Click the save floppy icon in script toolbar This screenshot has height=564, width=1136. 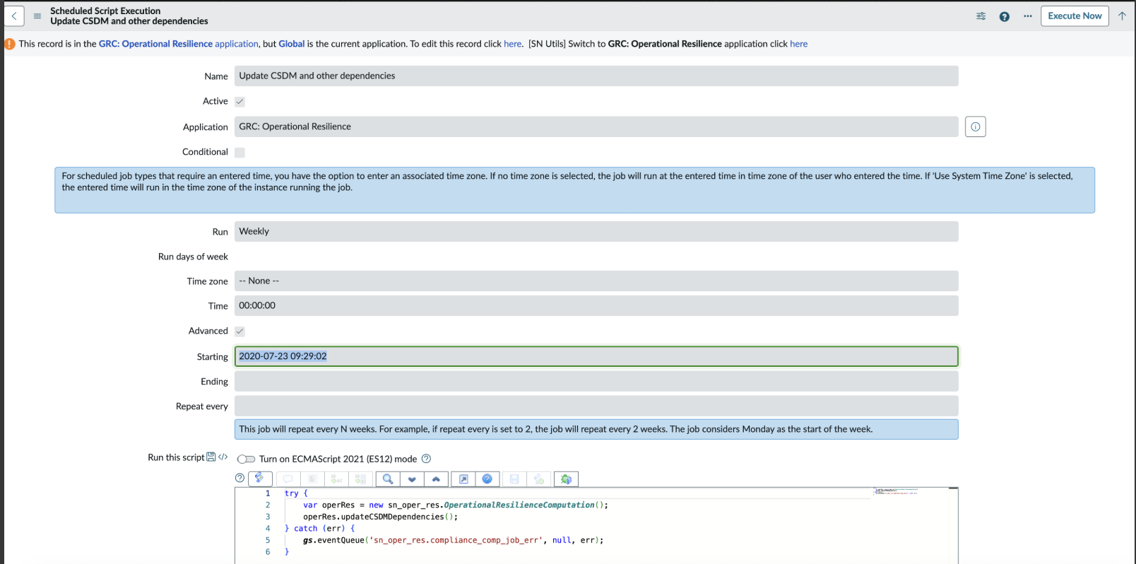click(514, 479)
